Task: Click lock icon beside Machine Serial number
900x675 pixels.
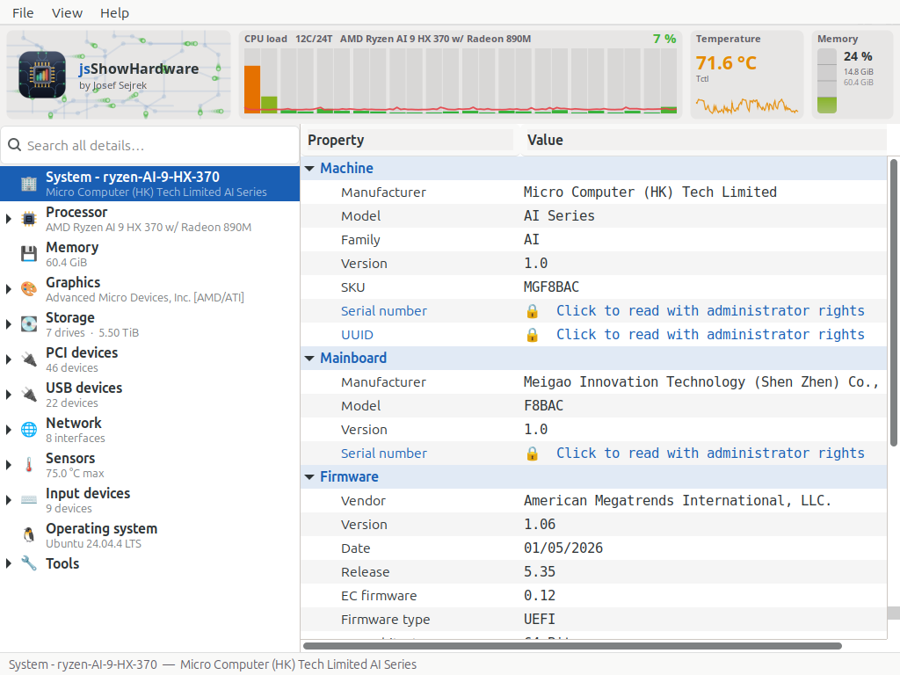Action: pos(532,311)
